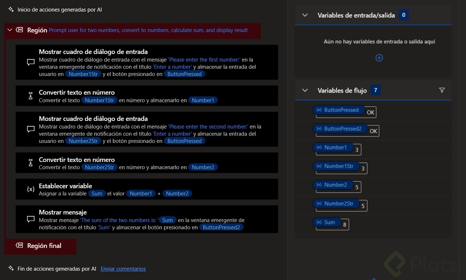Select Number1 in the Variables de flujo list
Viewport: 466px width, 280px height.
coord(333,148)
